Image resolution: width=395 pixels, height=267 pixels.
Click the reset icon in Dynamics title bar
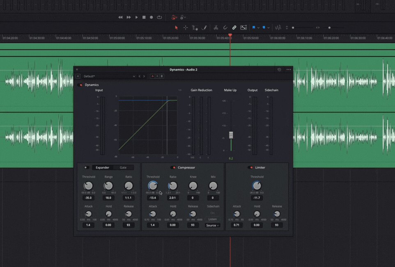[x=279, y=69]
